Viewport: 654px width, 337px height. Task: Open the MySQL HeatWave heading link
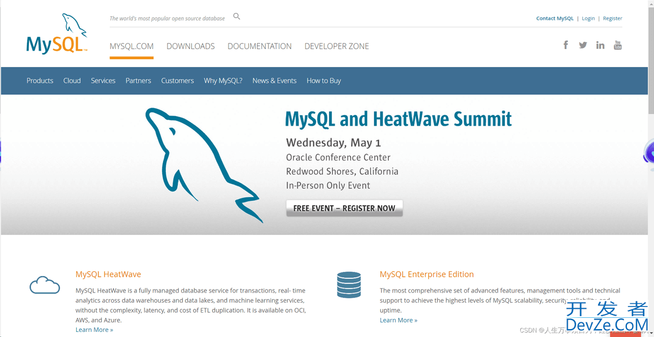coord(108,274)
